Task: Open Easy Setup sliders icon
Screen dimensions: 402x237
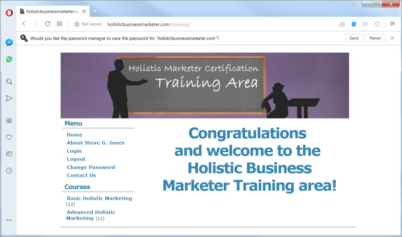Action: (393, 24)
